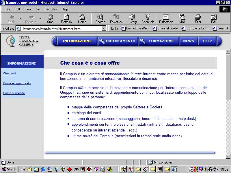Image resolution: width=231 pixels, height=173 pixels.
Task: Click the "catalogo dei corsi" bullet text
Action: pyautogui.click(x=86, y=113)
